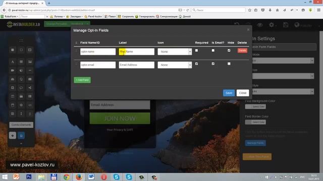The height and width of the screenshot is (181, 323).
Task: Select the open browser tab
Action: 24,4
